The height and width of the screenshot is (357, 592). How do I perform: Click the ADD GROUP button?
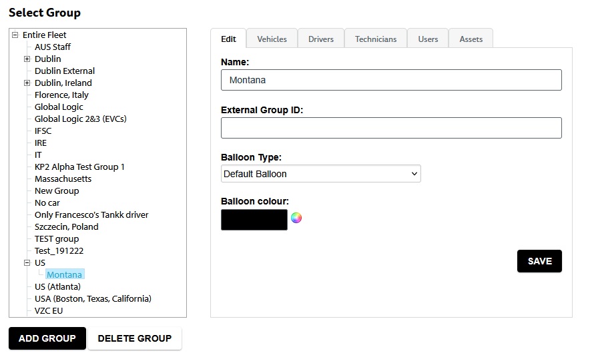tap(47, 338)
